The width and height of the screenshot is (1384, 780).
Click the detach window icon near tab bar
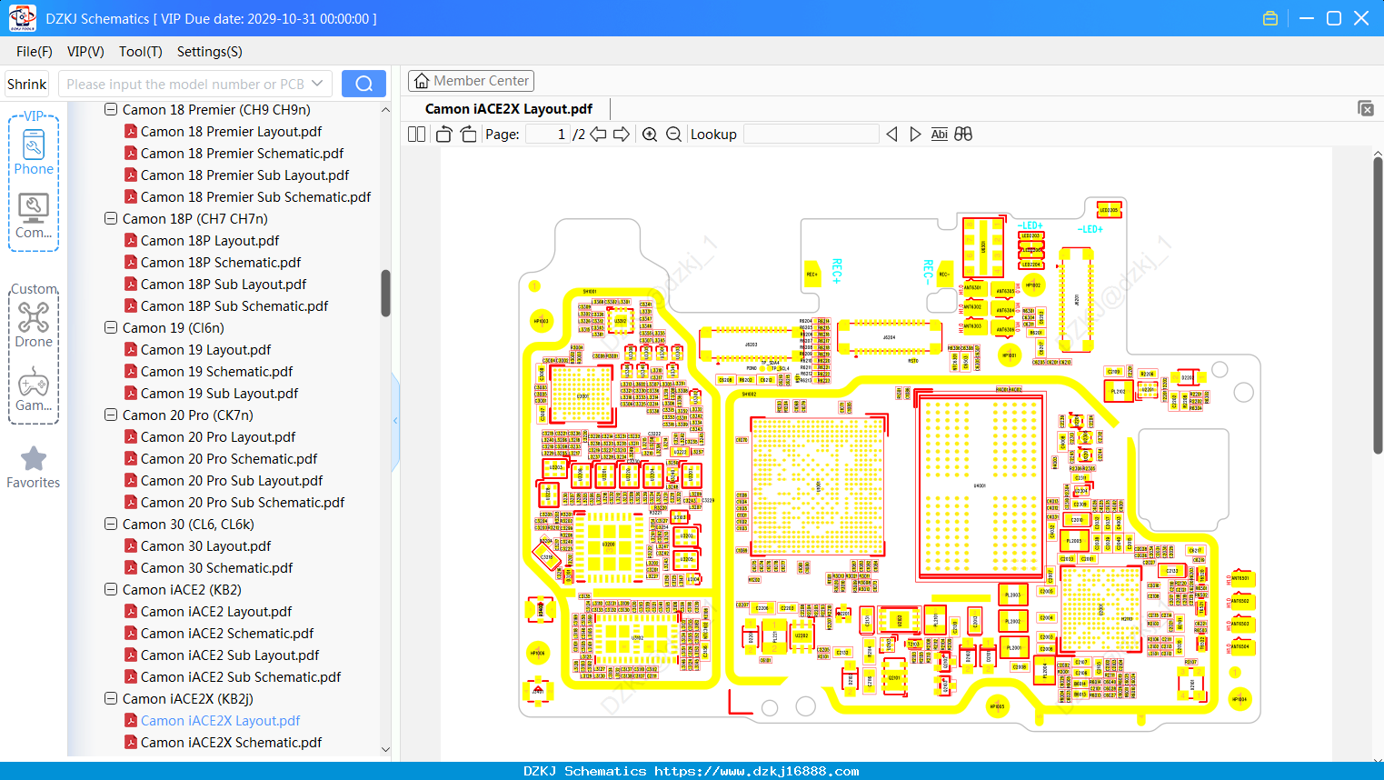click(1366, 108)
